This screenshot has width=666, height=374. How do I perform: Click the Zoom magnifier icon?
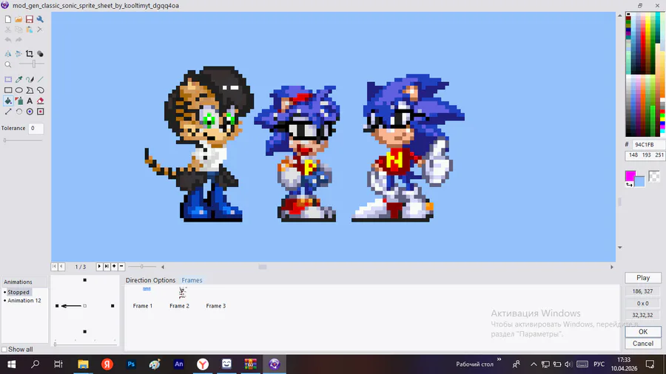click(x=7, y=64)
